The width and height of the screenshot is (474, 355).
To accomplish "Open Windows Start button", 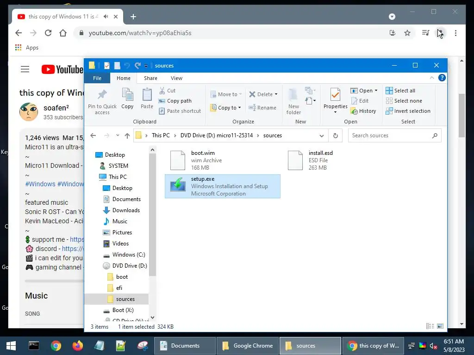I will point(11,346).
